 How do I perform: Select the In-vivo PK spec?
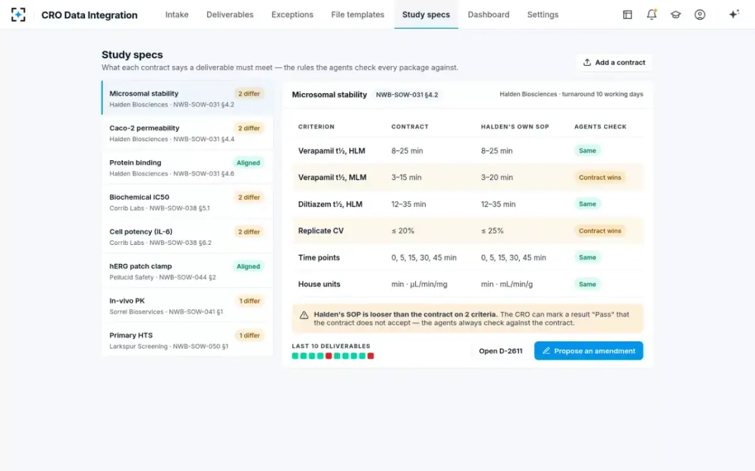coord(187,305)
